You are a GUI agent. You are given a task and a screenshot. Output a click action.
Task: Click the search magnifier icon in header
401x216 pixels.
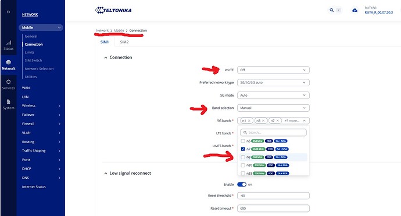[332, 10]
